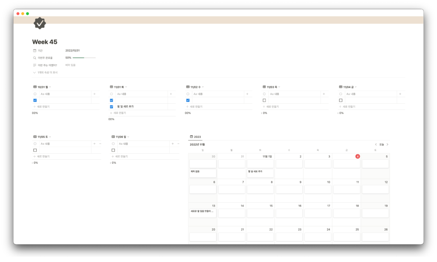Image resolution: width=437 pixels, height=262 pixels.
Task: Click the plus icon in the 10/31 월 table header
Action: tap(94, 94)
